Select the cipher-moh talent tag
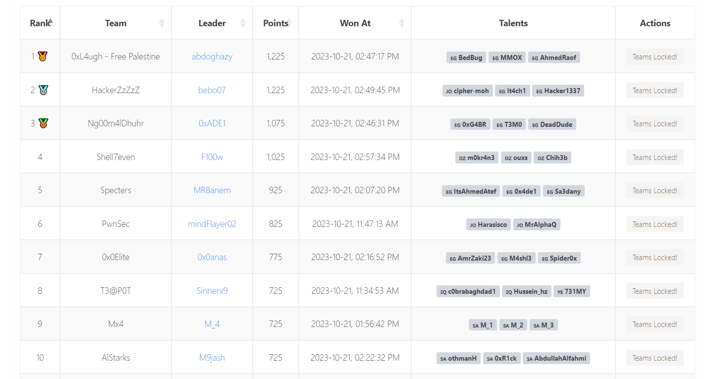The height and width of the screenshot is (379, 712). click(467, 91)
